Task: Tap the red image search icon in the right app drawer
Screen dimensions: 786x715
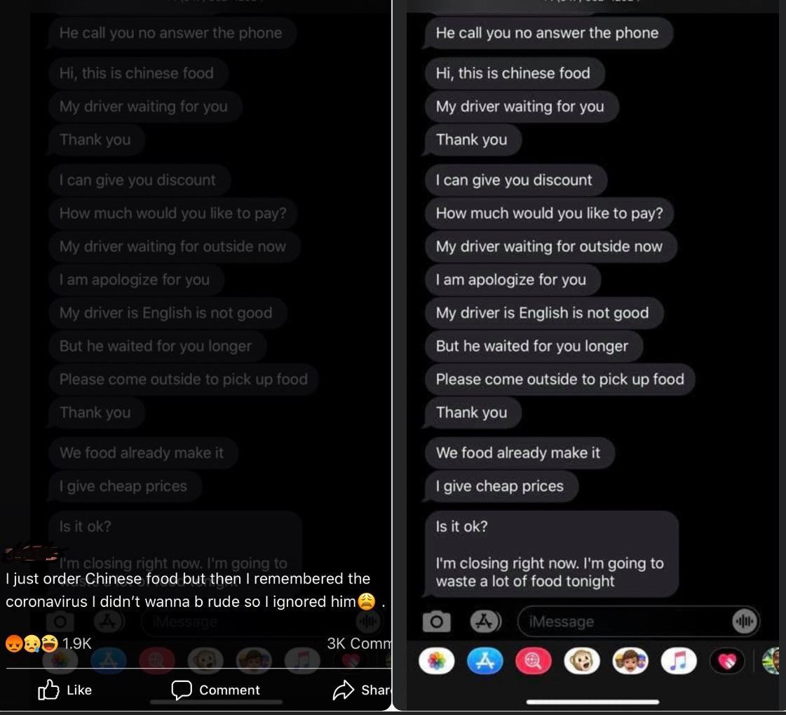Action: coord(534,661)
